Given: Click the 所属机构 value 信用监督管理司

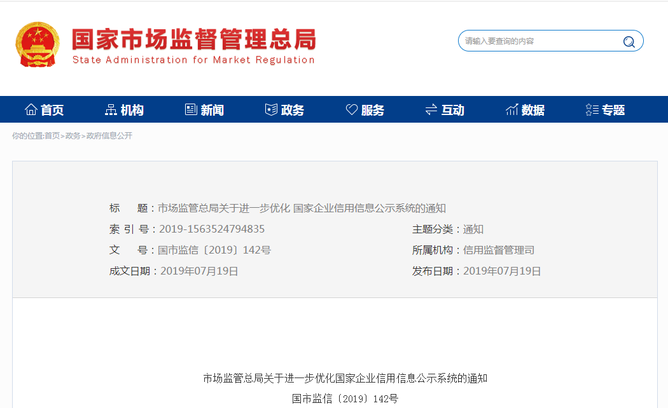Looking at the screenshot, I should coord(498,250).
